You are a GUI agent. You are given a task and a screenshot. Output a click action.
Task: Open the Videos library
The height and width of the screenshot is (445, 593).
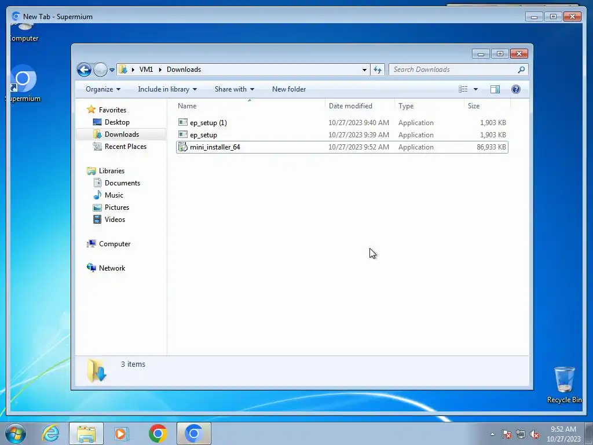pos(115,220)
